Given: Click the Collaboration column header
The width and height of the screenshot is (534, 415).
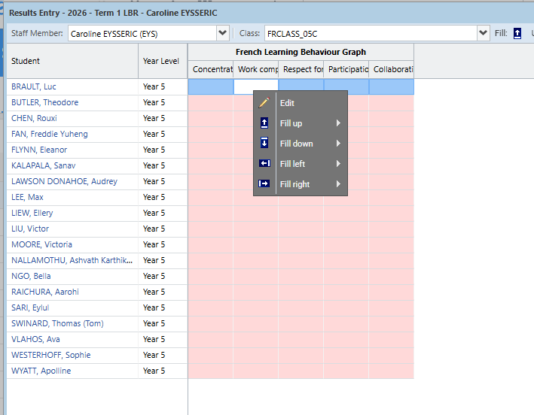Looking at the screenshot, I should [392, 69].
